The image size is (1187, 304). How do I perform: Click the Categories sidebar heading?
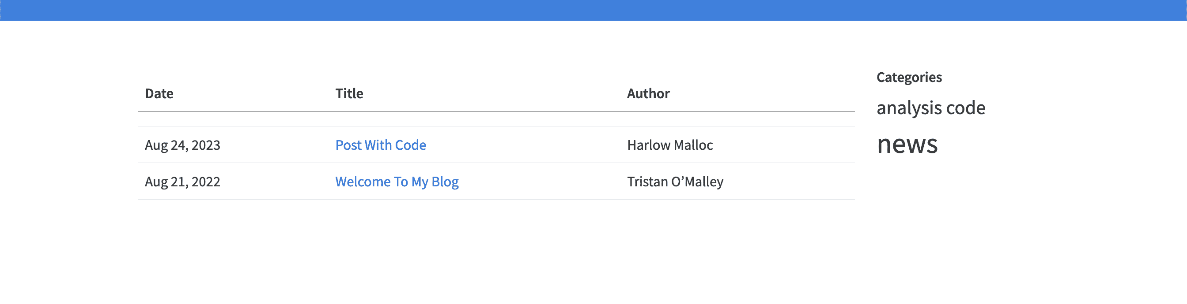coord(909,77)
